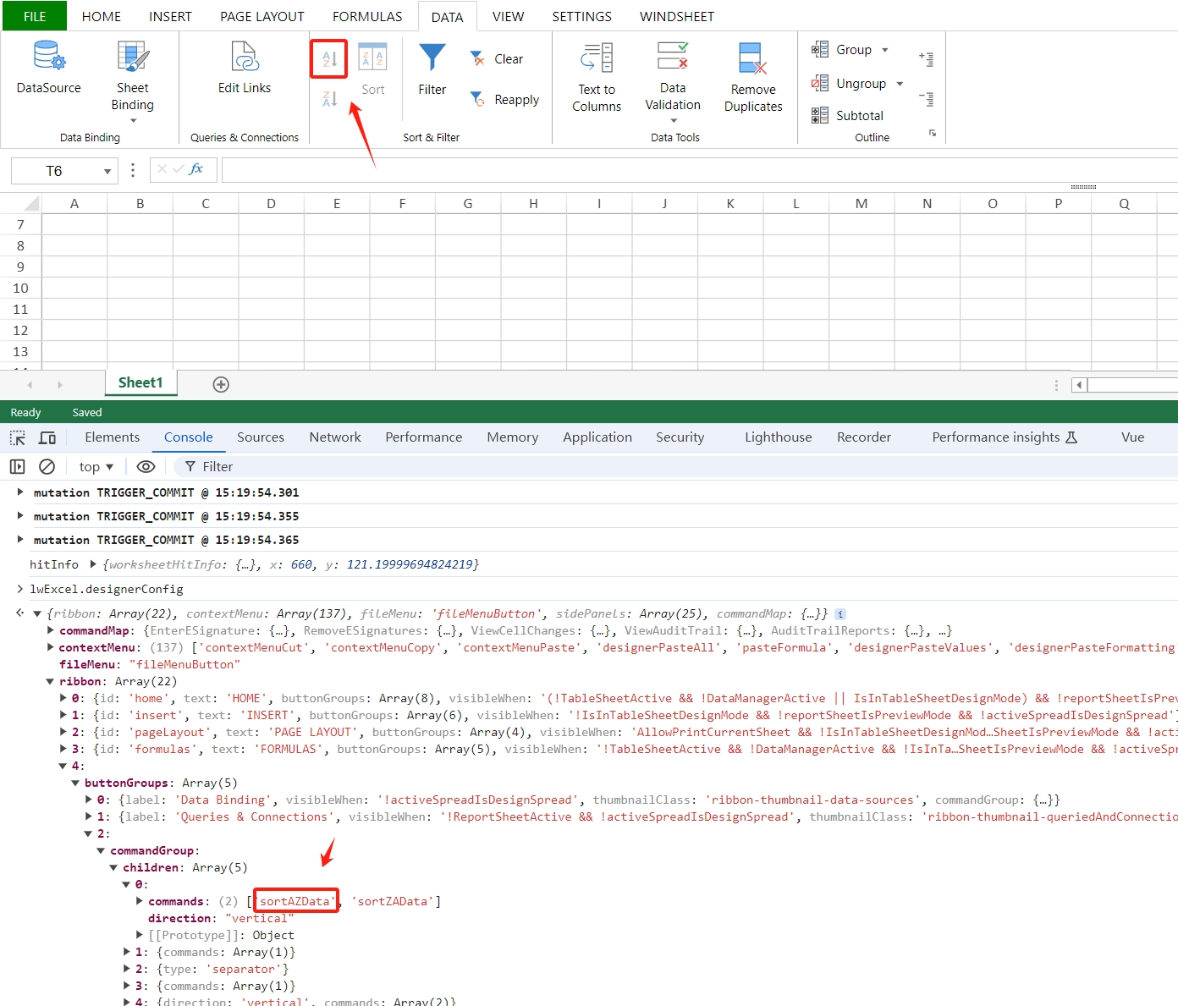Toggle the live expression eye icon

tap(146, 466)
